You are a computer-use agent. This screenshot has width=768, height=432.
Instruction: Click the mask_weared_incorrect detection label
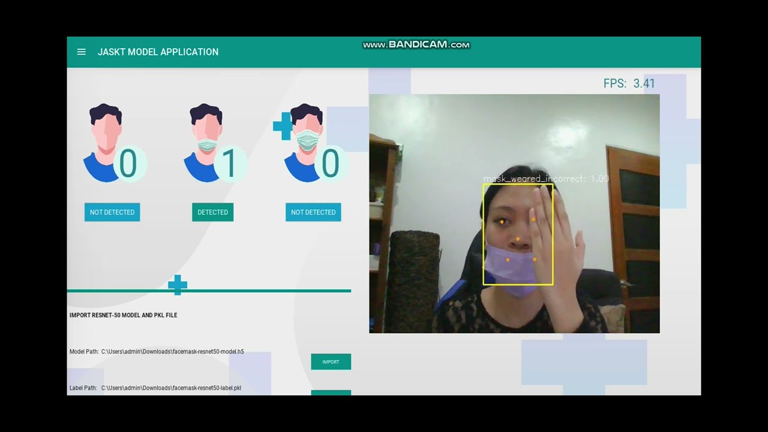tap(545, 179)
